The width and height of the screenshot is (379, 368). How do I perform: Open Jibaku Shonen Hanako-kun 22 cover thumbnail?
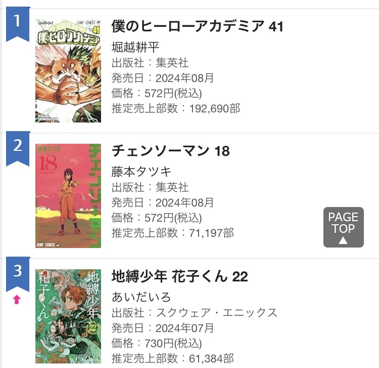[68, 316]
